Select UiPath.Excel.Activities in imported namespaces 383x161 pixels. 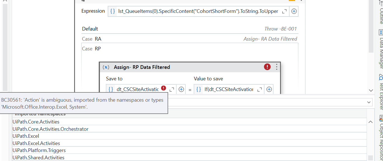(36, 143)
